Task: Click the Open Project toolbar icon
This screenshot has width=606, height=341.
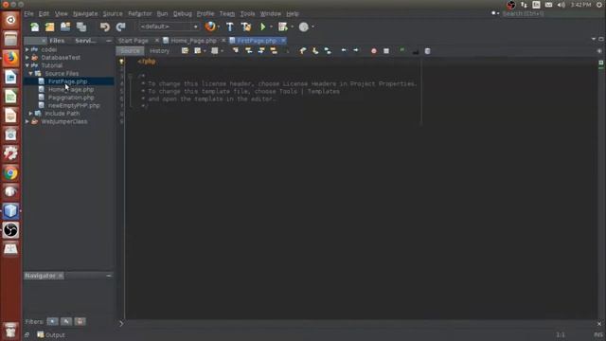Action: 65,27
